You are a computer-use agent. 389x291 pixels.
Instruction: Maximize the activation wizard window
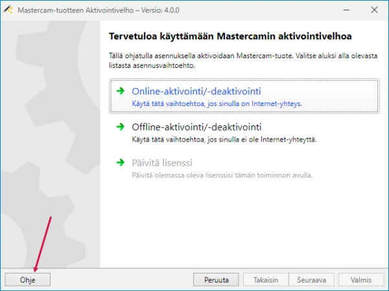tap(345, 10)
